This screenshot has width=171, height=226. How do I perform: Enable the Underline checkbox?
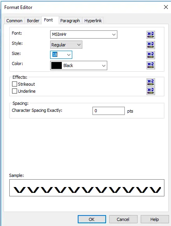14,91
